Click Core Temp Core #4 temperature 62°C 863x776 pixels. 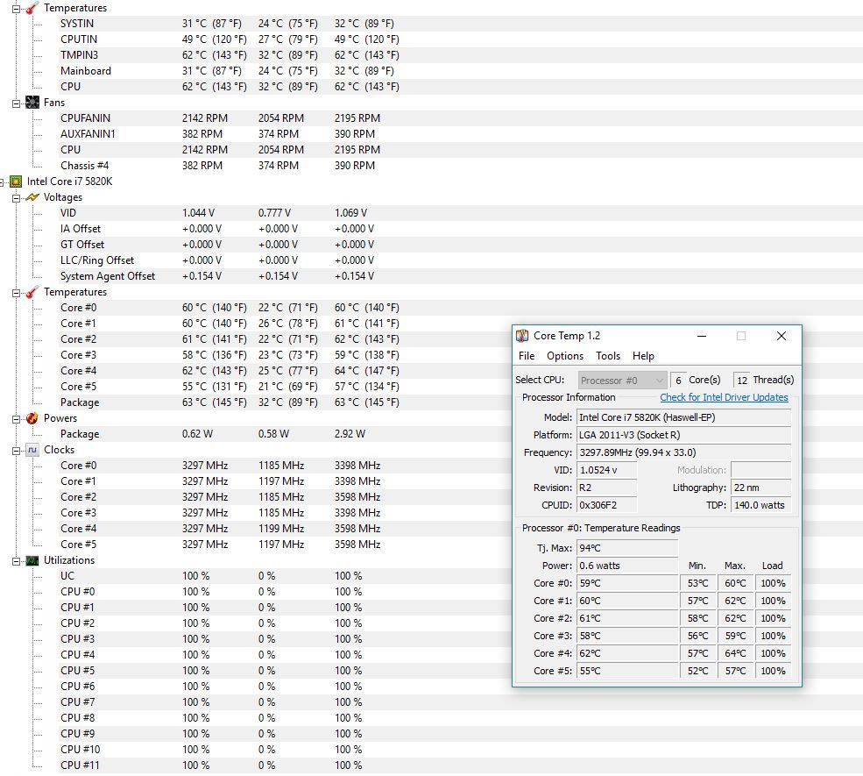tap(627, 653)
